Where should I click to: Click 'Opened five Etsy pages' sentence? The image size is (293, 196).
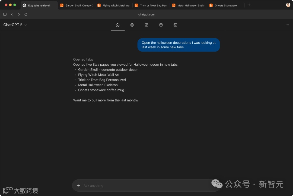pos(126,65)
